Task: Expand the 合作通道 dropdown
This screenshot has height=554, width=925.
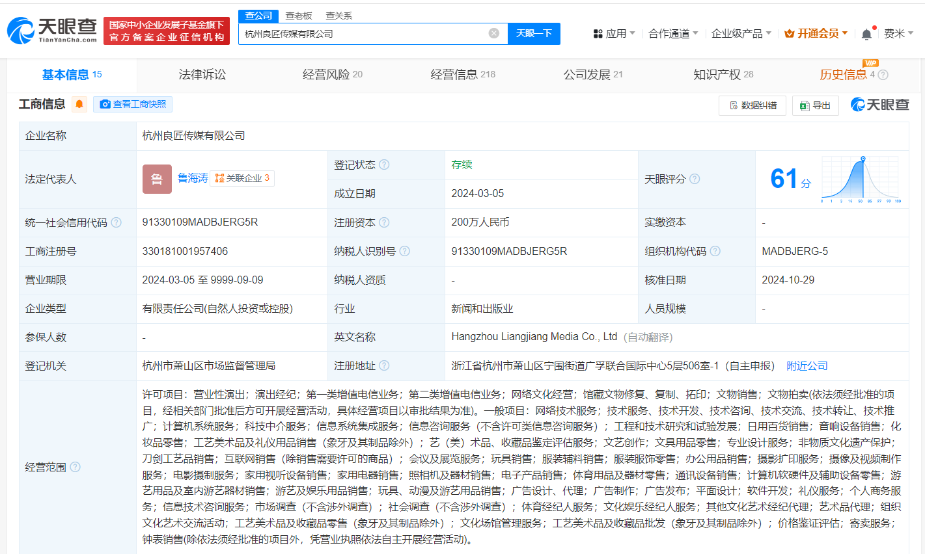Action: 673,33
